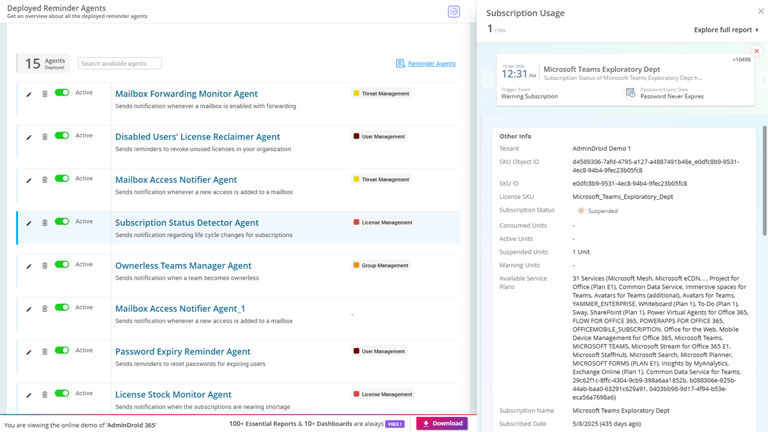This screenshot has width=768, height=432.
Task: Delete the Subscription Status Detector Agent
Action: [44, 223]
